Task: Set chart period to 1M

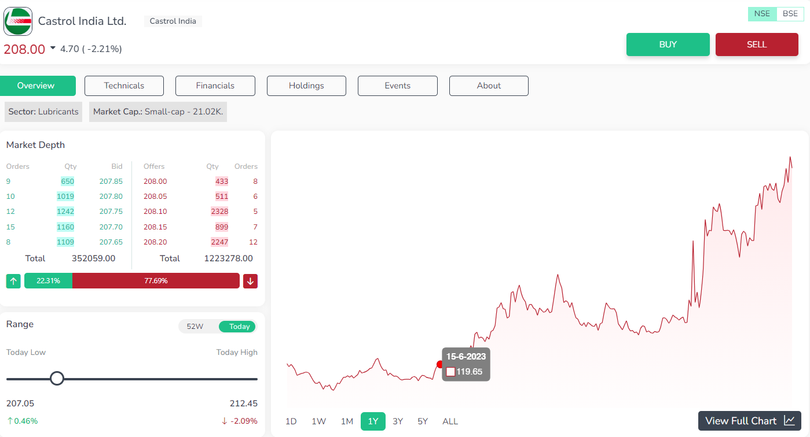Action: [347, 421]
